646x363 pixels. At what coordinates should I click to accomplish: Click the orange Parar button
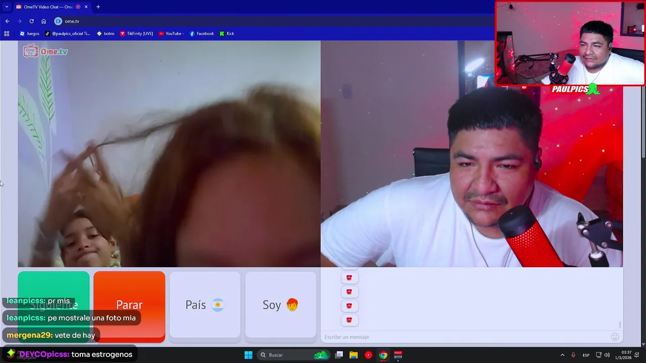point(129,305)
